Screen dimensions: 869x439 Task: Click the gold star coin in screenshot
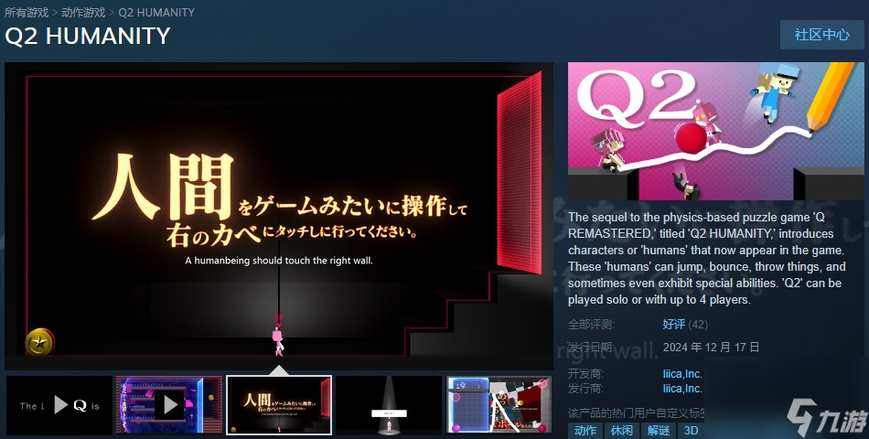(40, 342)
